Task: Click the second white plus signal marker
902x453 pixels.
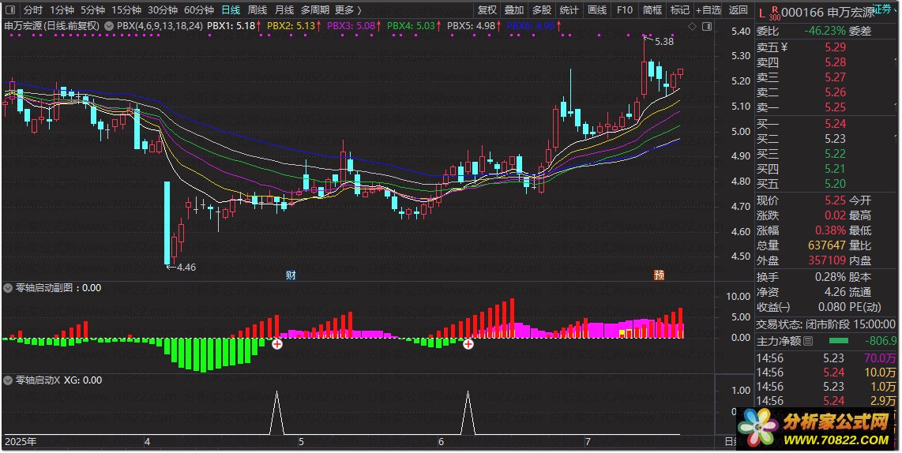Action: (468, 344)
